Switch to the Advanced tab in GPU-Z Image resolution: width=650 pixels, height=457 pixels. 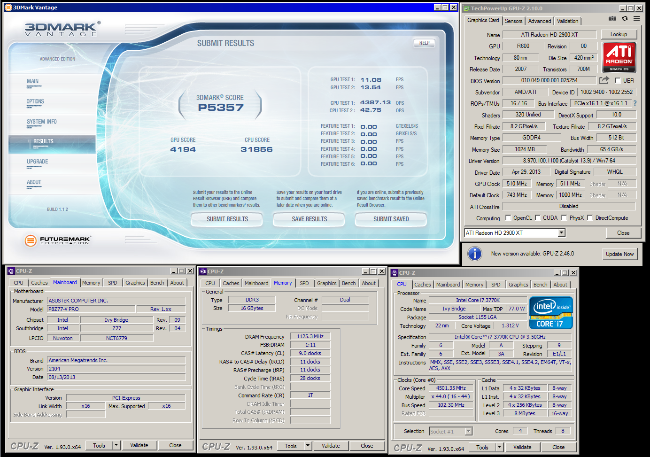click(540, 21)
